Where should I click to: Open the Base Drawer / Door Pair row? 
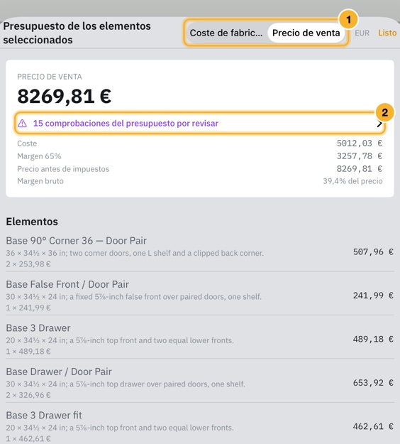point(200,383)
